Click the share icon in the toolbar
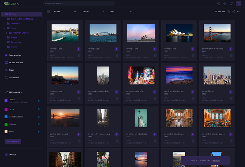This screenshot has height=167, width=245. (234, 12)
